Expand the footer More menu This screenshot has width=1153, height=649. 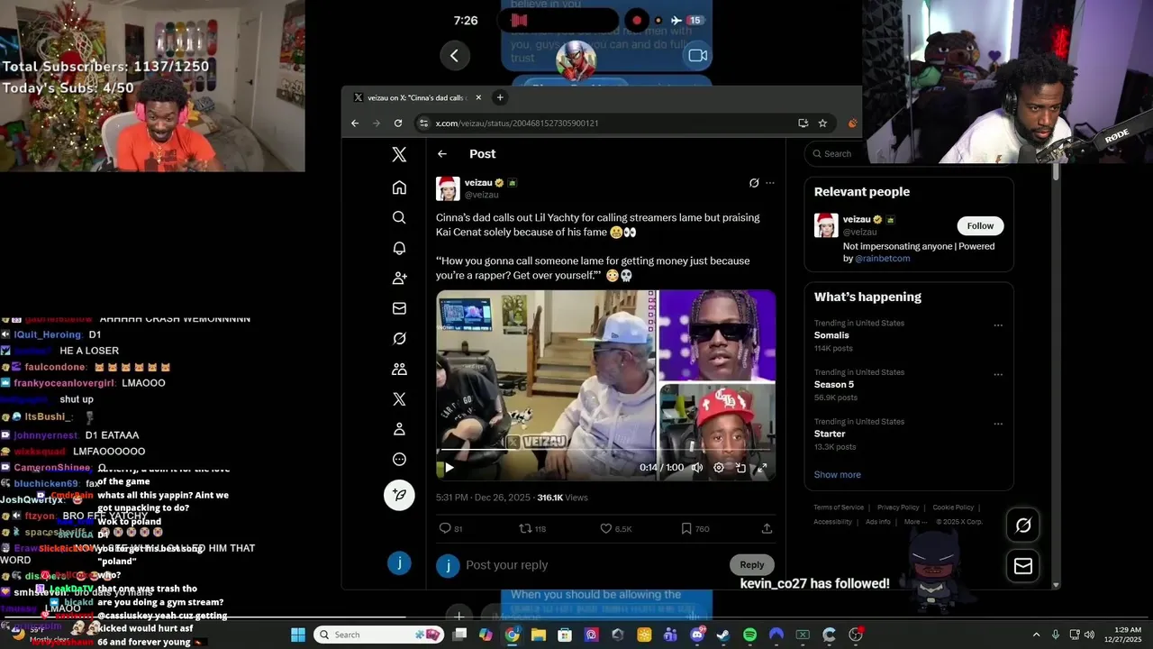915,522
